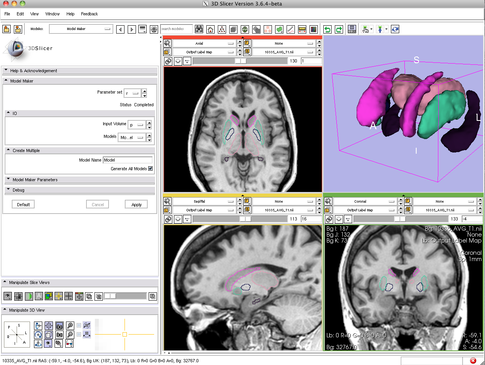Open the Window menu
Viewport: 485px width, 365px height.
pyautogui.click(x=53, y=14)
